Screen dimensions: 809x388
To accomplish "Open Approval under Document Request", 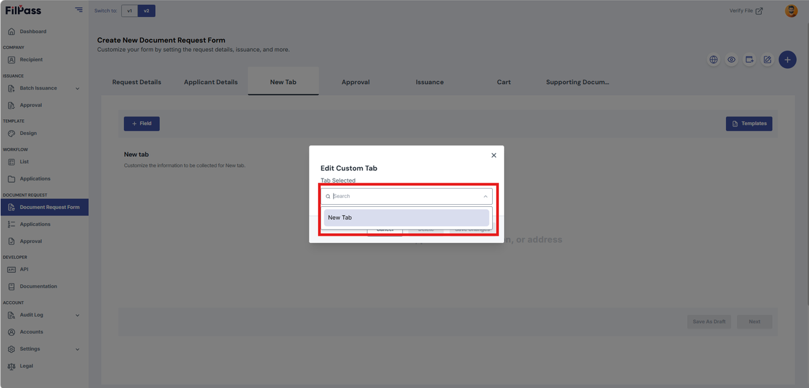I will click(31, 241).
